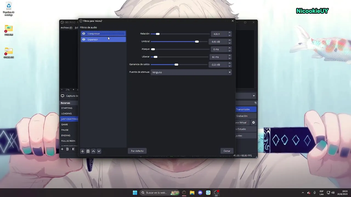Increase Liberar value with up stepper
Viewport: 351px width, 197px height.
click(230, 56)
